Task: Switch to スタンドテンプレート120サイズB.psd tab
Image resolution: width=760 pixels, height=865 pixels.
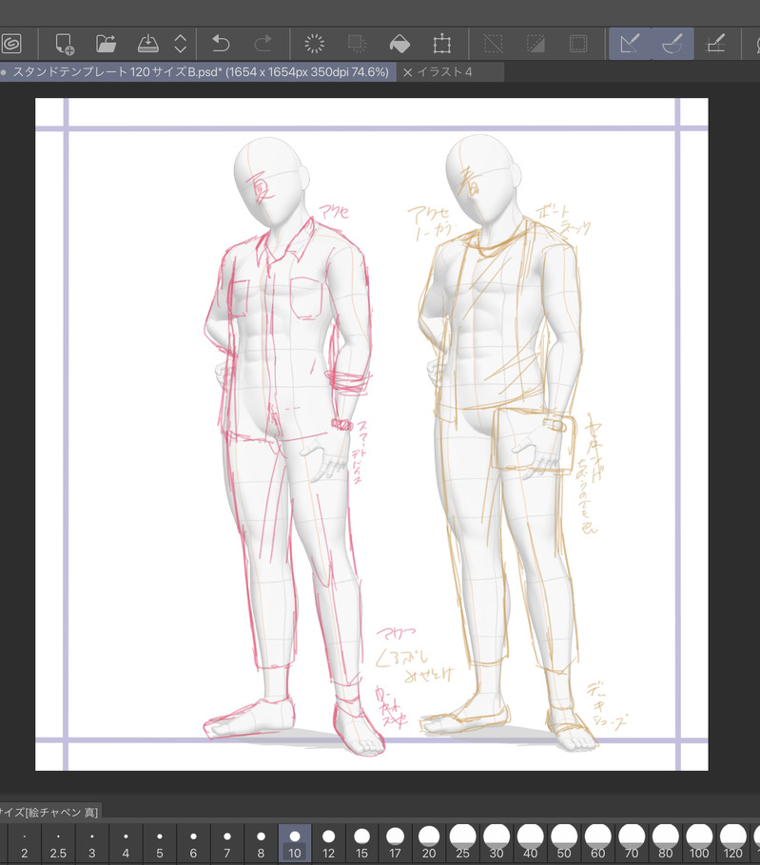Action: pyautogui.click(x=198, y=71)
